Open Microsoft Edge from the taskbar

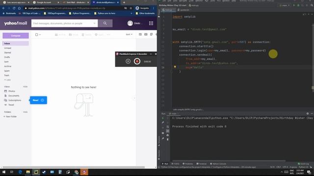pos(20,172)
